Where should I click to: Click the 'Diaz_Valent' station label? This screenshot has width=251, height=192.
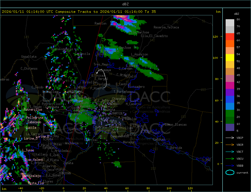(34, 160)
